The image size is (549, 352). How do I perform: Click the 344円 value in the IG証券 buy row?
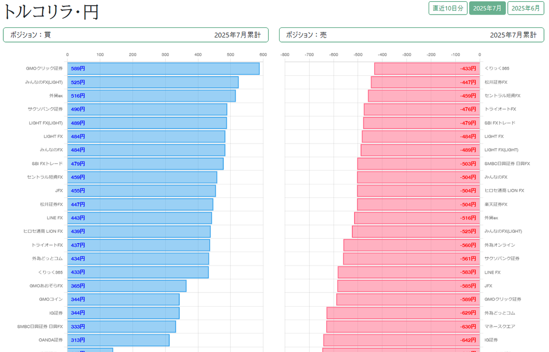[x=78, y=313]
